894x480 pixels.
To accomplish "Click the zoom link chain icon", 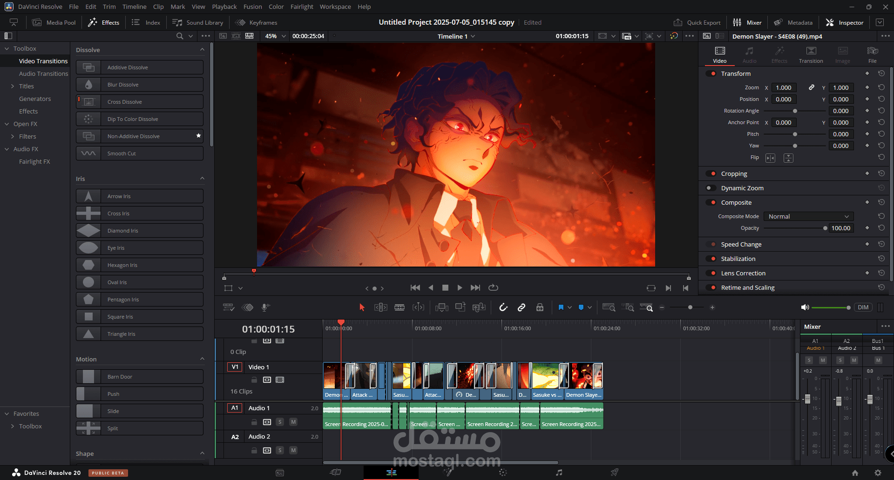I will point(811,87).
